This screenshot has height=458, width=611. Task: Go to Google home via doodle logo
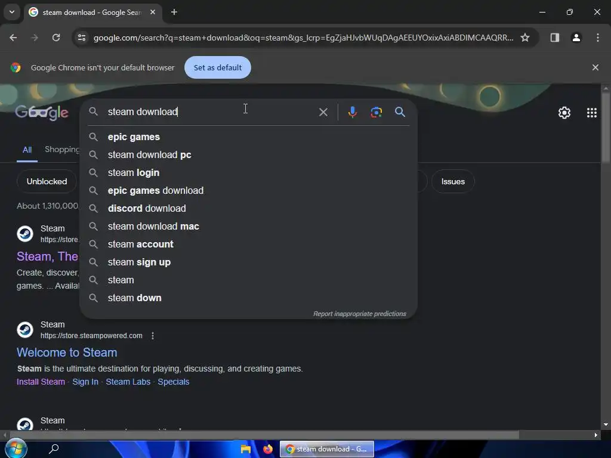pyautogui.click(x=41, y=113)
